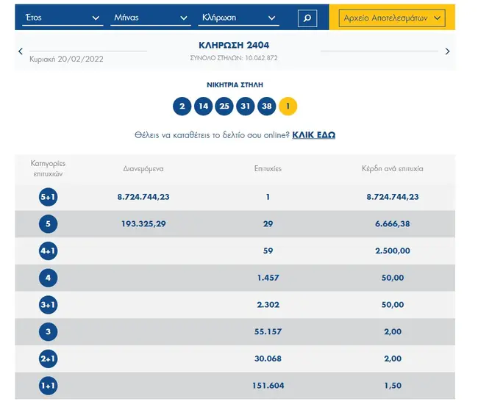Go to next draw with right arrow

[x=447, y=51]
